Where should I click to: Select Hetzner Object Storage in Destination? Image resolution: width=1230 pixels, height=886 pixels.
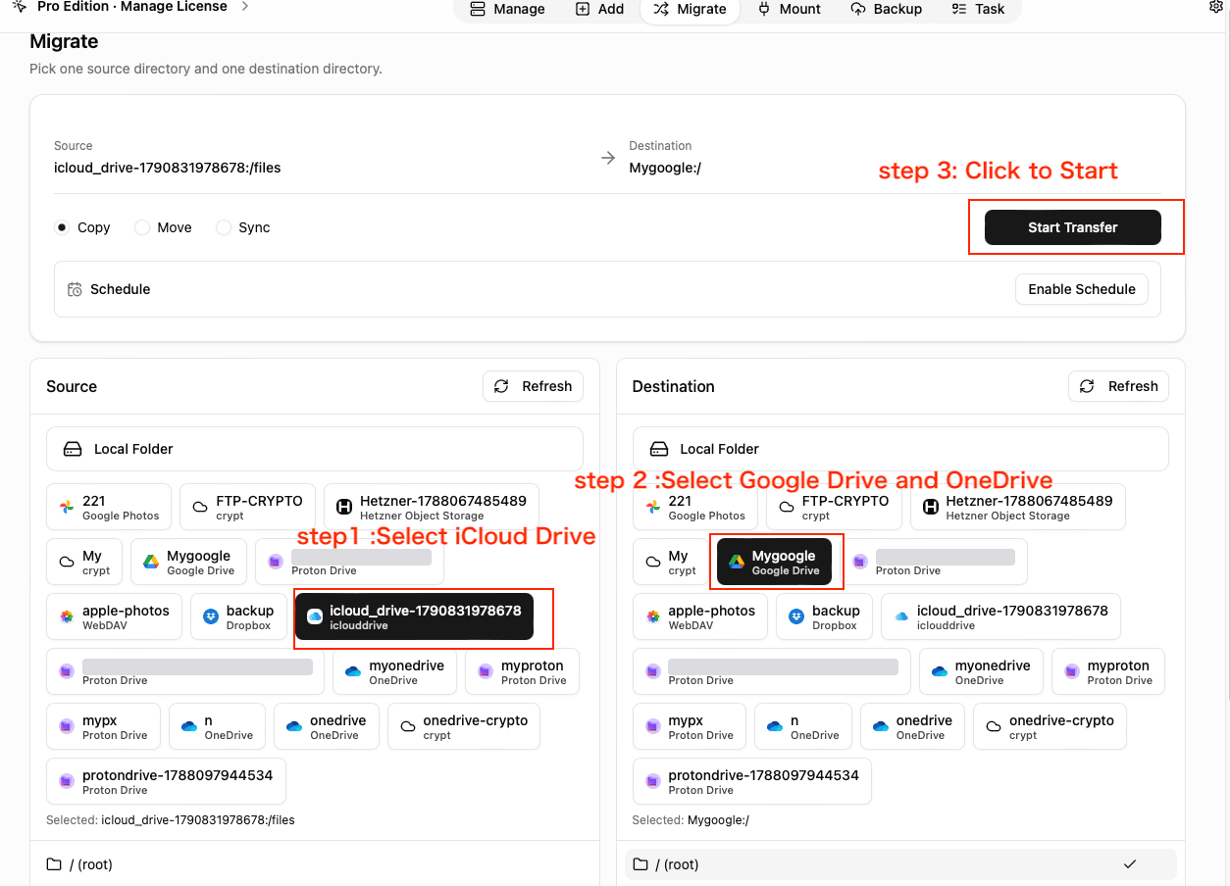[x=1018, y=507]
